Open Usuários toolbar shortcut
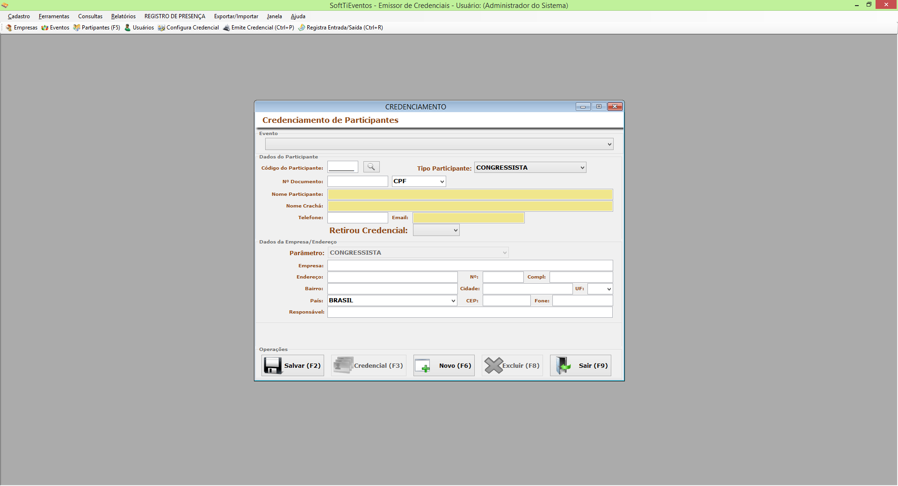898x486 pixels. [139, 28]
